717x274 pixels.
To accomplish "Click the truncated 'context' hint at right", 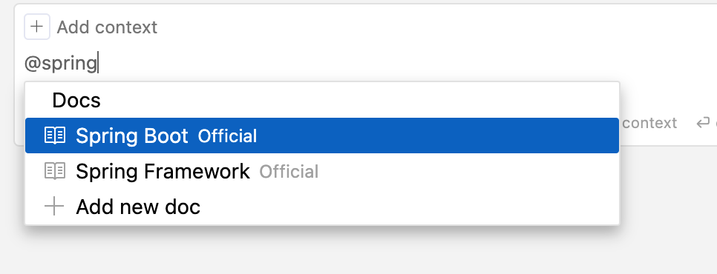I will 649,123.
